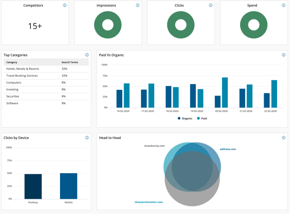The image size is (290, 214).
Task: Click the Competitors card info icon
Action: 65,5
